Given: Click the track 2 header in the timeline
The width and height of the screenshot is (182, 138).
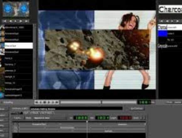Looking at the screenshot, I should tap(16, 128).
